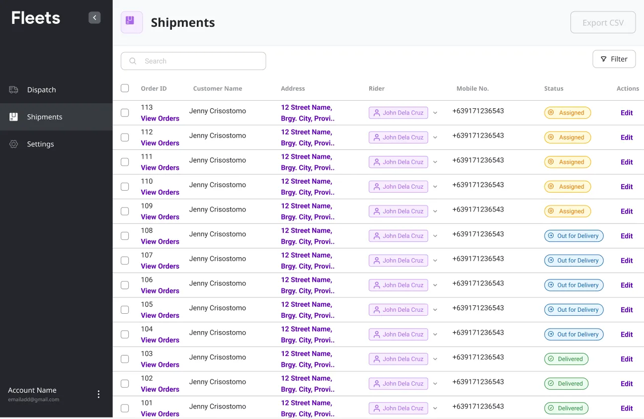Click rider person icon for order 106
The height and width of the screenshot is (419, 644).
(377, 285)
